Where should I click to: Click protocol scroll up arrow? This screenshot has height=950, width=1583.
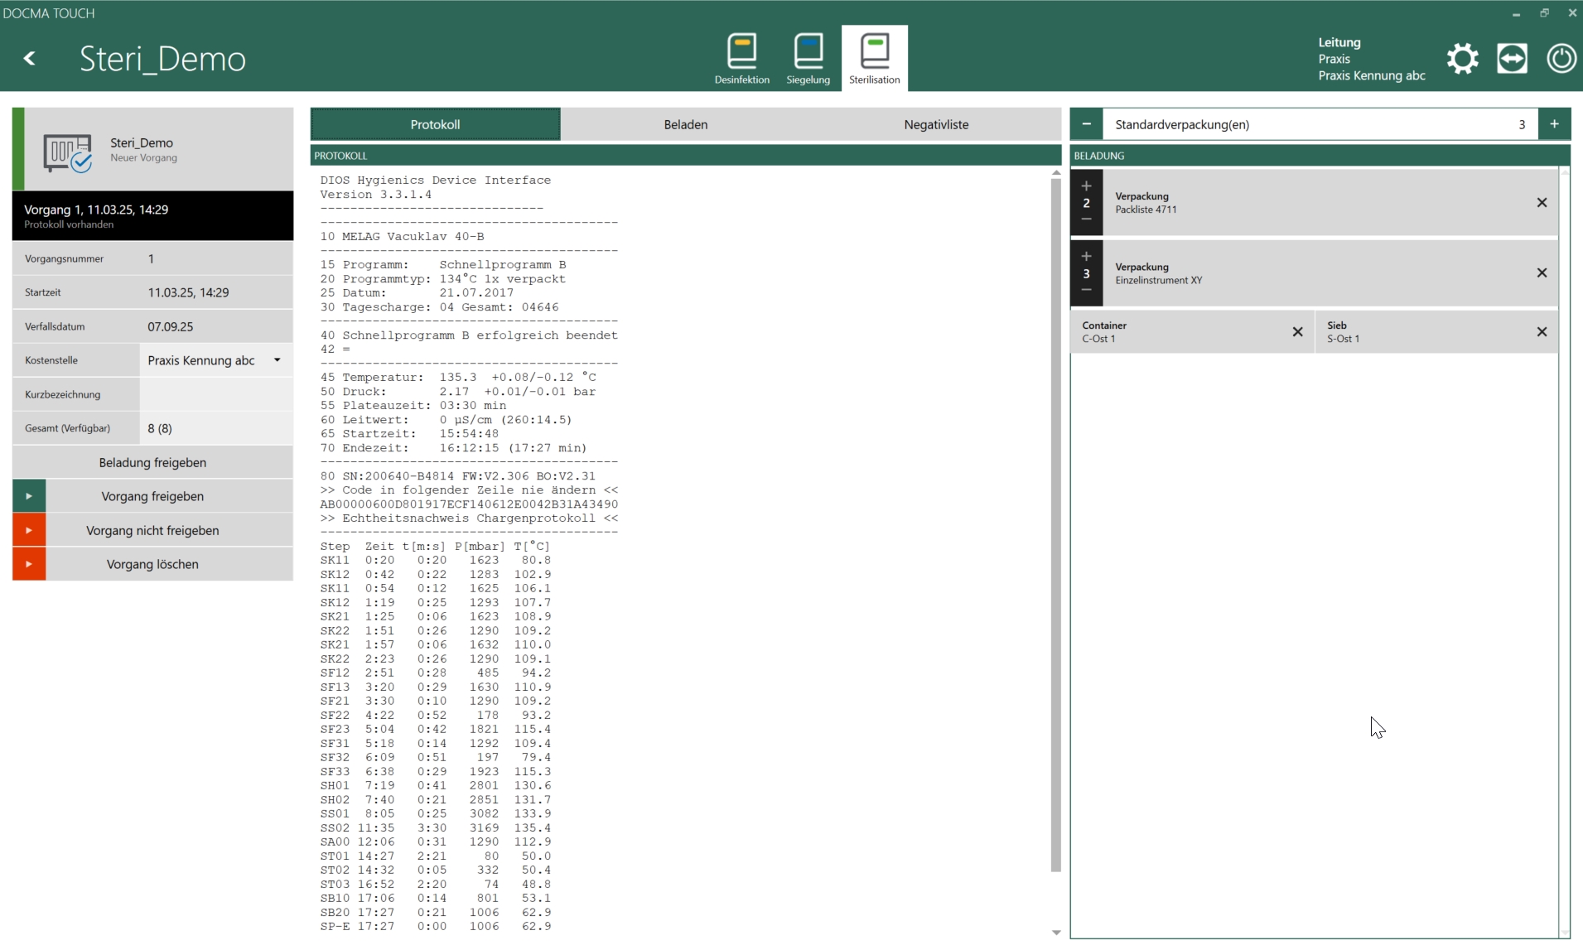coord(1055,172)
